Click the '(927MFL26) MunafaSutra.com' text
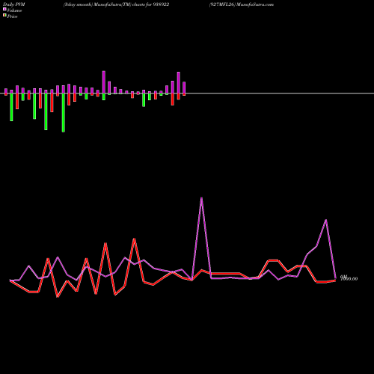Image resolution: width=374 pixels, height=374 pixels. tap(242, 4)
